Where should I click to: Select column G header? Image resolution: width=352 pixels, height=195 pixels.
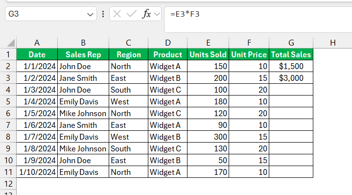pos(291,43)
